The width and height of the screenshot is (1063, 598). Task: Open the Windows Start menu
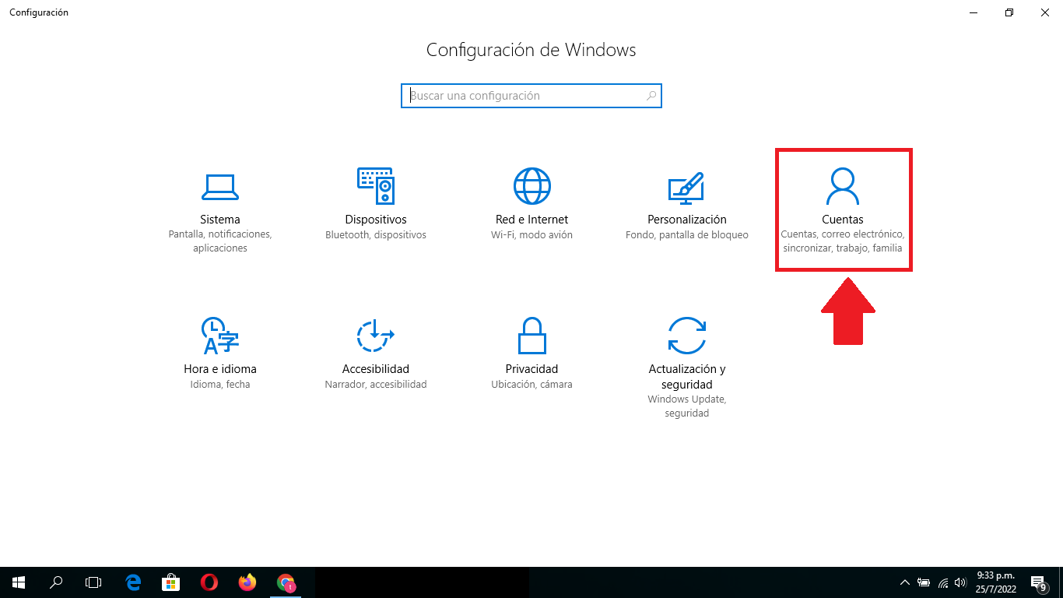[19, 582]
